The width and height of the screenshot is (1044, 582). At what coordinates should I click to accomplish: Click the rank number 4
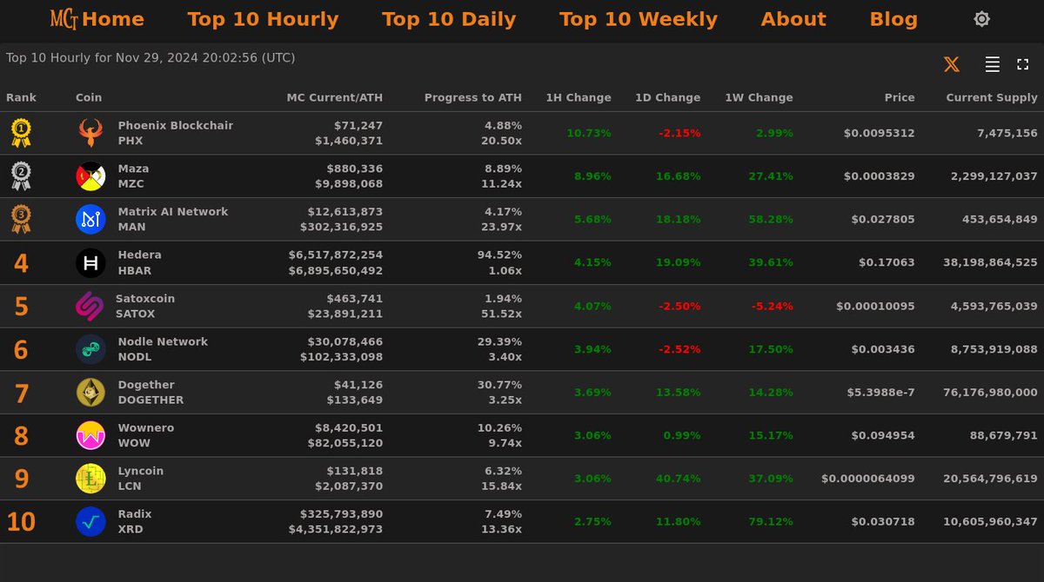[x=21, y=263]
